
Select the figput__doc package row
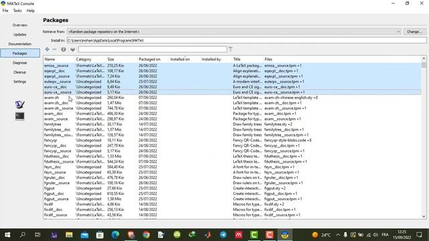click(x=233, y=193)
